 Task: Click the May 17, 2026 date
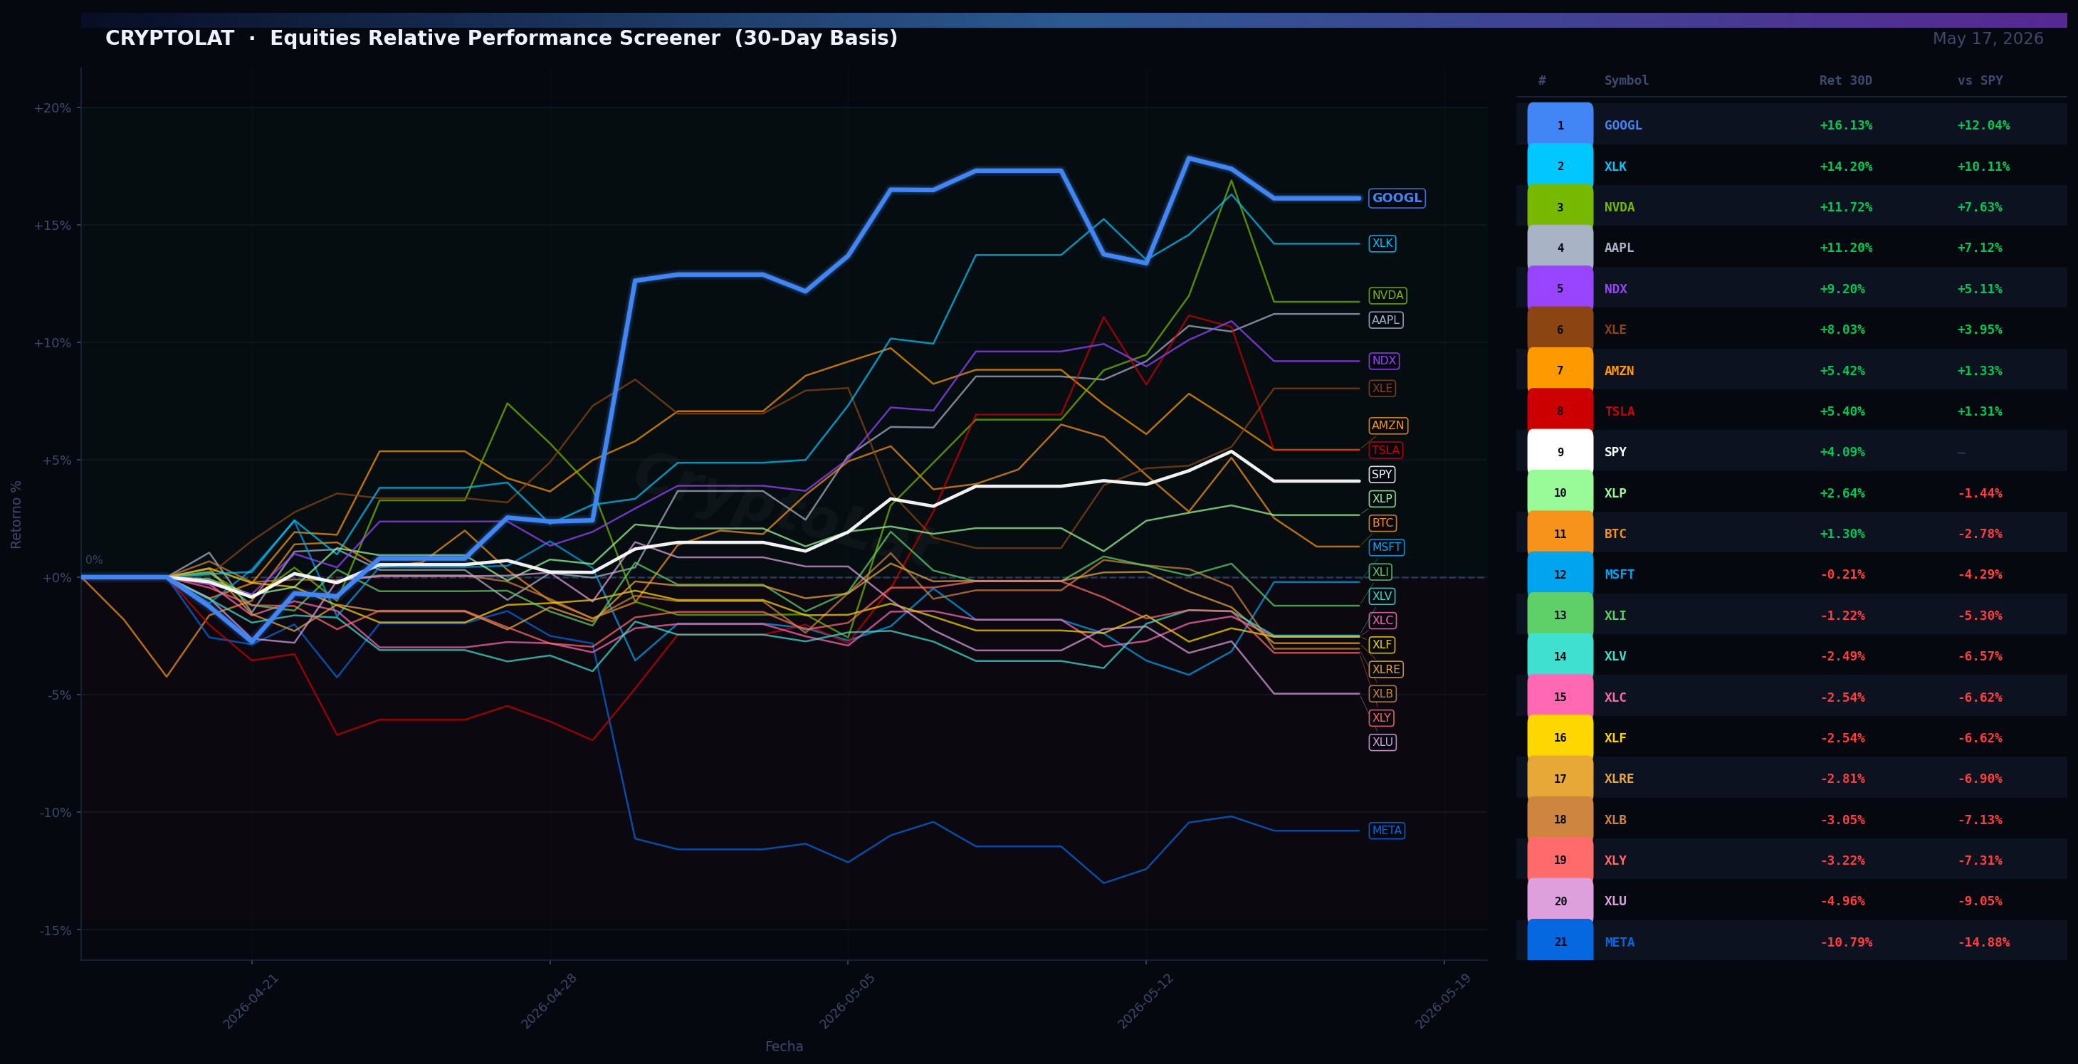point(1988,38)
